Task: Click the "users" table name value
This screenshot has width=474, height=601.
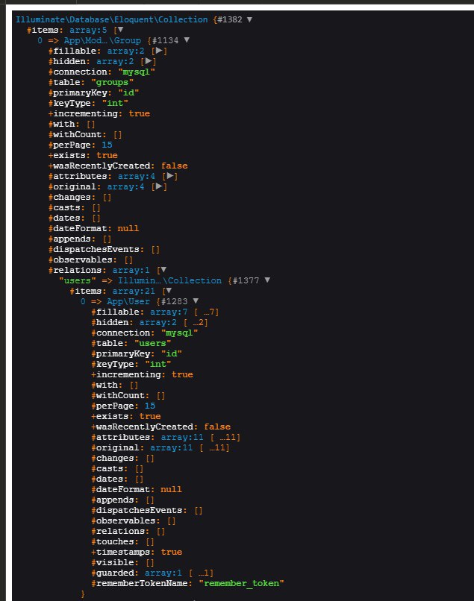Action: point(152,343)
